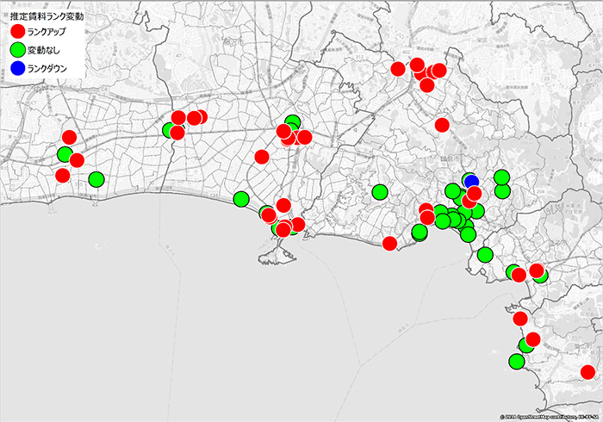Select the green marker on the coast left of the island
This screenshot has width=603, height=422.
tap(241, 199)
